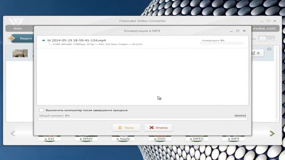
Task: Toggle the join files switch
Action: (x=267, y=39)
